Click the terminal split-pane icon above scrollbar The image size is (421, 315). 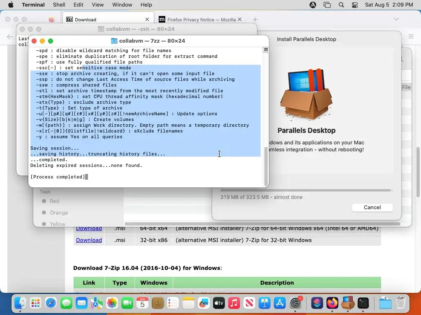[x=266, y=50]
